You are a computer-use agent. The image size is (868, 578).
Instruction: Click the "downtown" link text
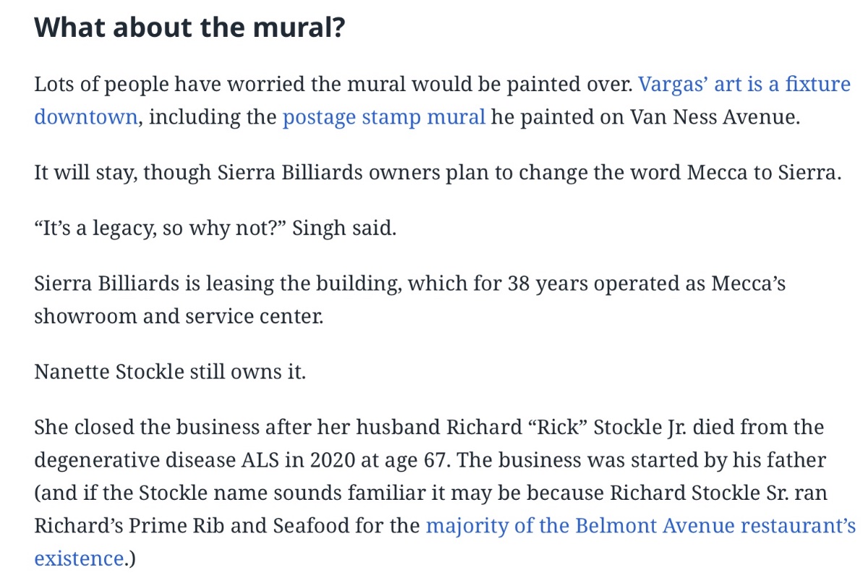(85, 117)
